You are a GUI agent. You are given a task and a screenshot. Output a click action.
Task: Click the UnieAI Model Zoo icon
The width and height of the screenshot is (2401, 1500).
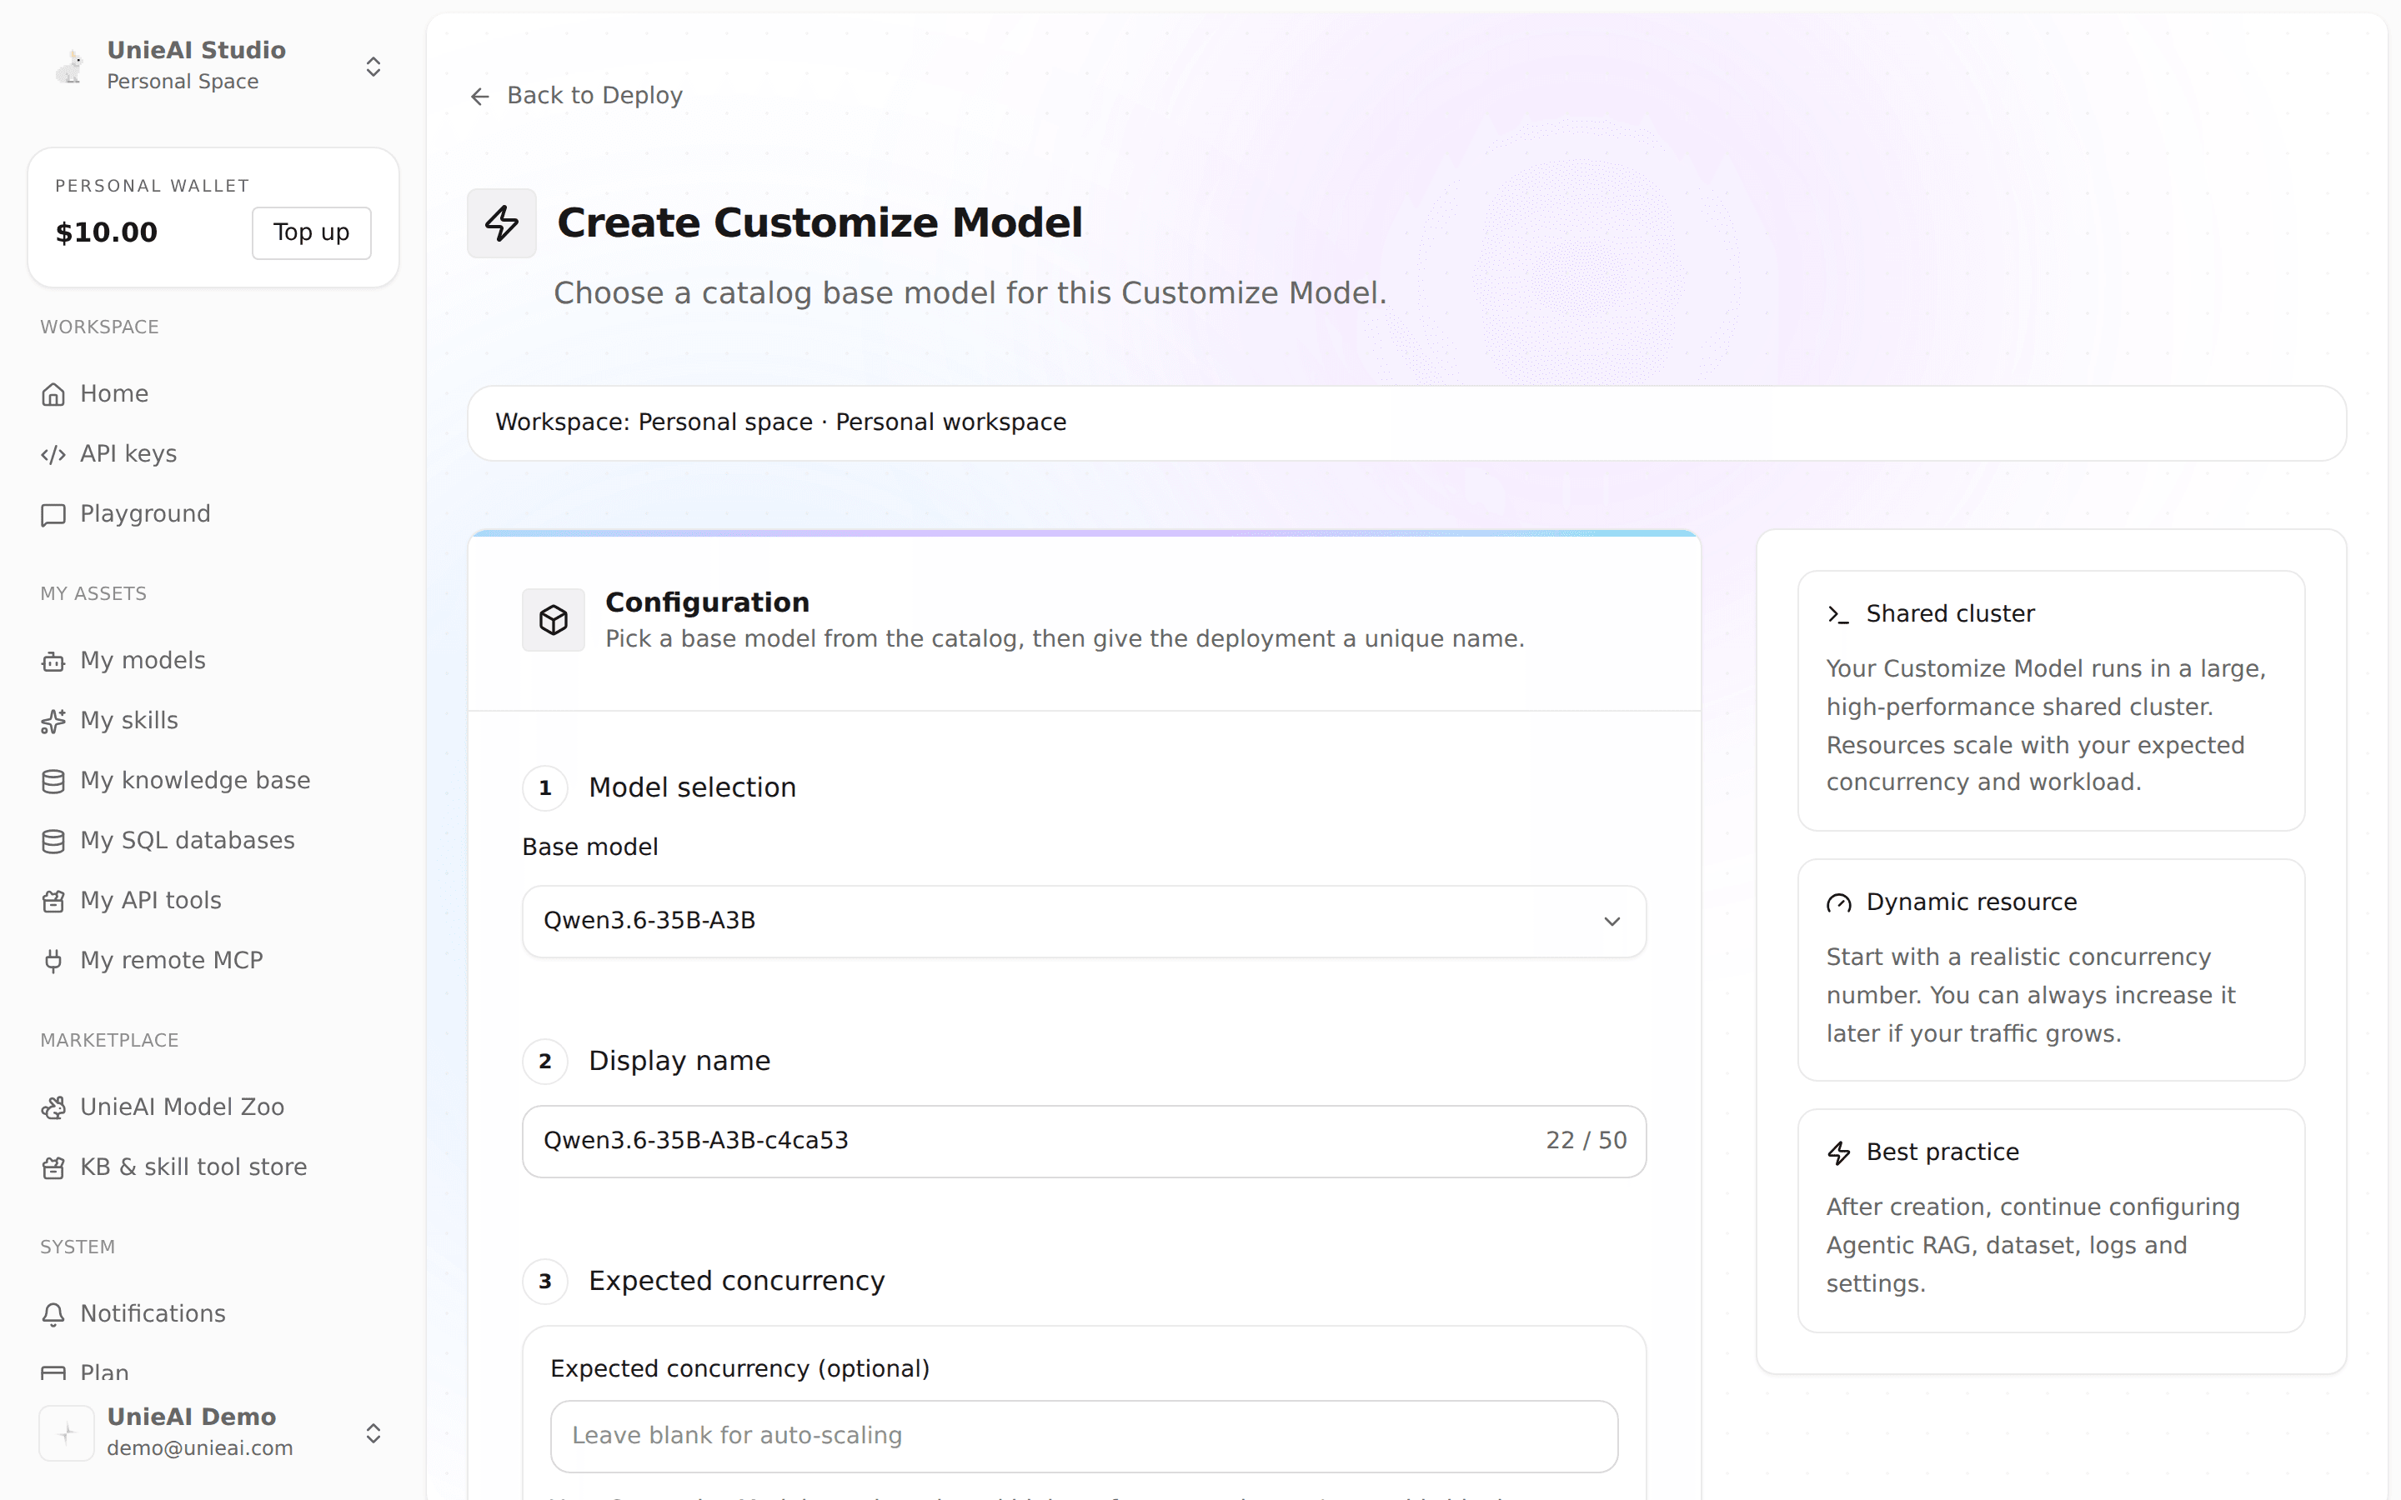tap(53, 1107)
